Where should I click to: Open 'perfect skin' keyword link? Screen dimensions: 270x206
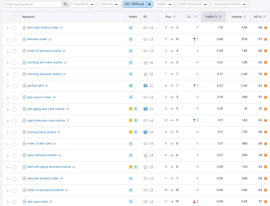pyautogui.click(x=35, y=86)
